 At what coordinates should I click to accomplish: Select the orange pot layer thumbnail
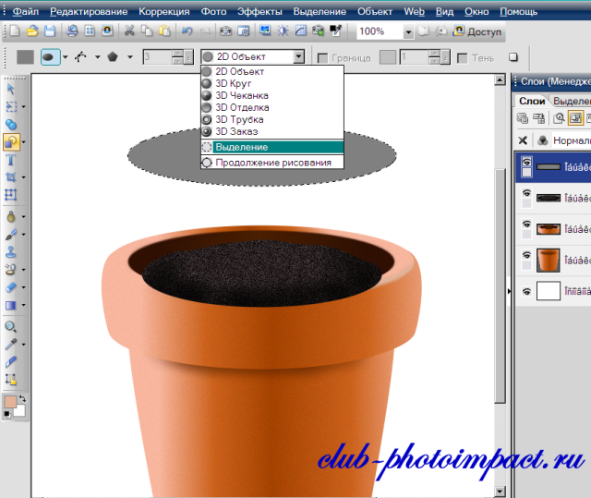(x=548, y=261)
